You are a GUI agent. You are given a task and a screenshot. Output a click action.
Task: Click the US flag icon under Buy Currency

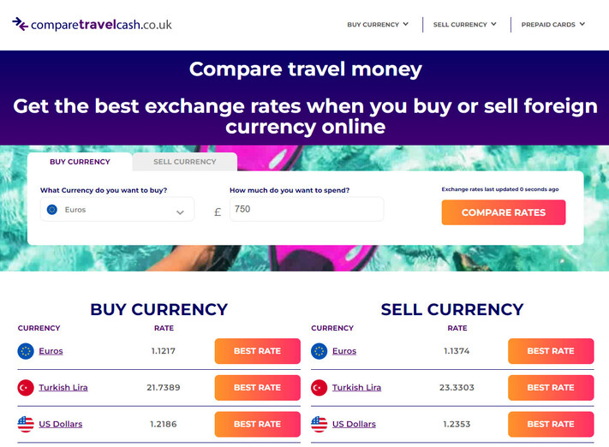coord(26,424)
